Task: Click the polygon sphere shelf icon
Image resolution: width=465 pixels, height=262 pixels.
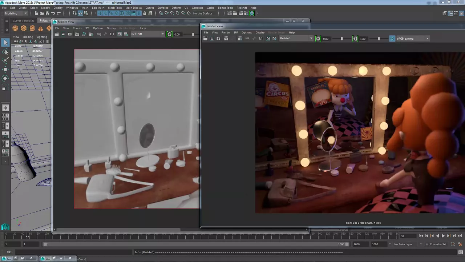Action: pyautogui.click(x=15, y=28)
